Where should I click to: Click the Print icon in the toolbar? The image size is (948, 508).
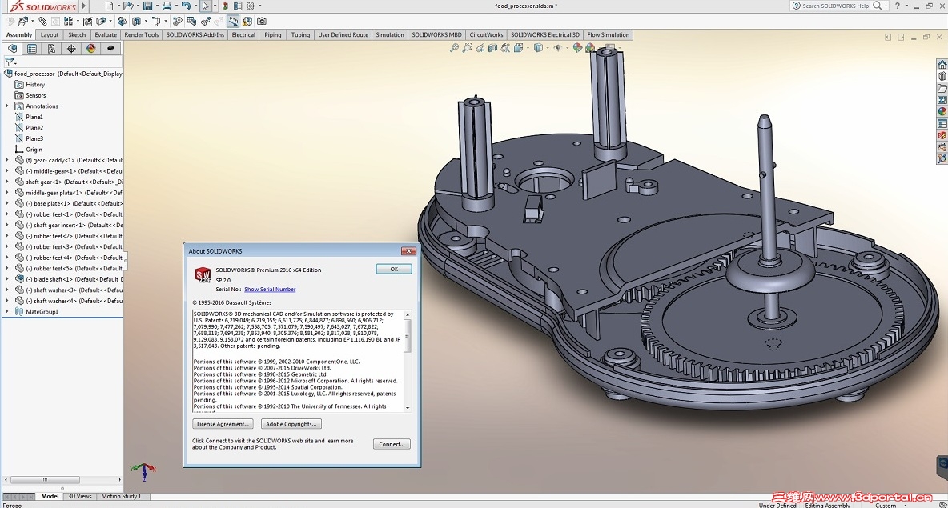[167, 6]
